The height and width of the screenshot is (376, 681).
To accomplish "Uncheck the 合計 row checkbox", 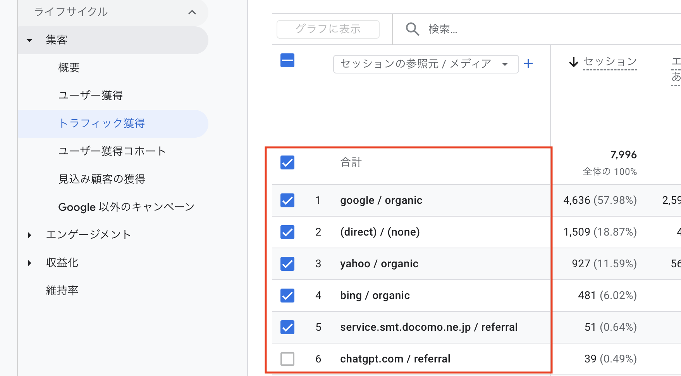I will (x=287, y=162).
